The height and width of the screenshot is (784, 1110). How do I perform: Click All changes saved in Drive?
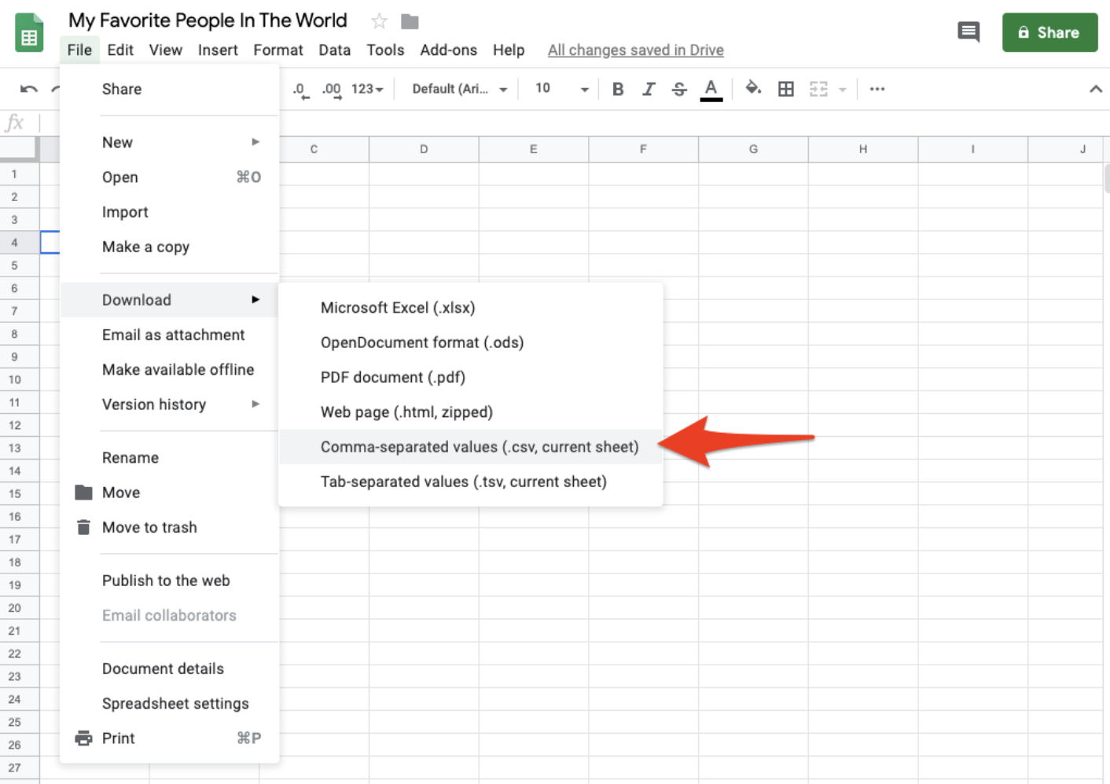pyautogui.click(x=635, y=50)
